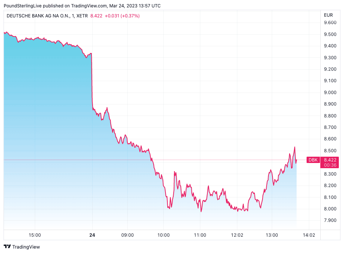Click the 00:36 bar countdown timer
The image size is (344, 253).
tap(330, 165)
